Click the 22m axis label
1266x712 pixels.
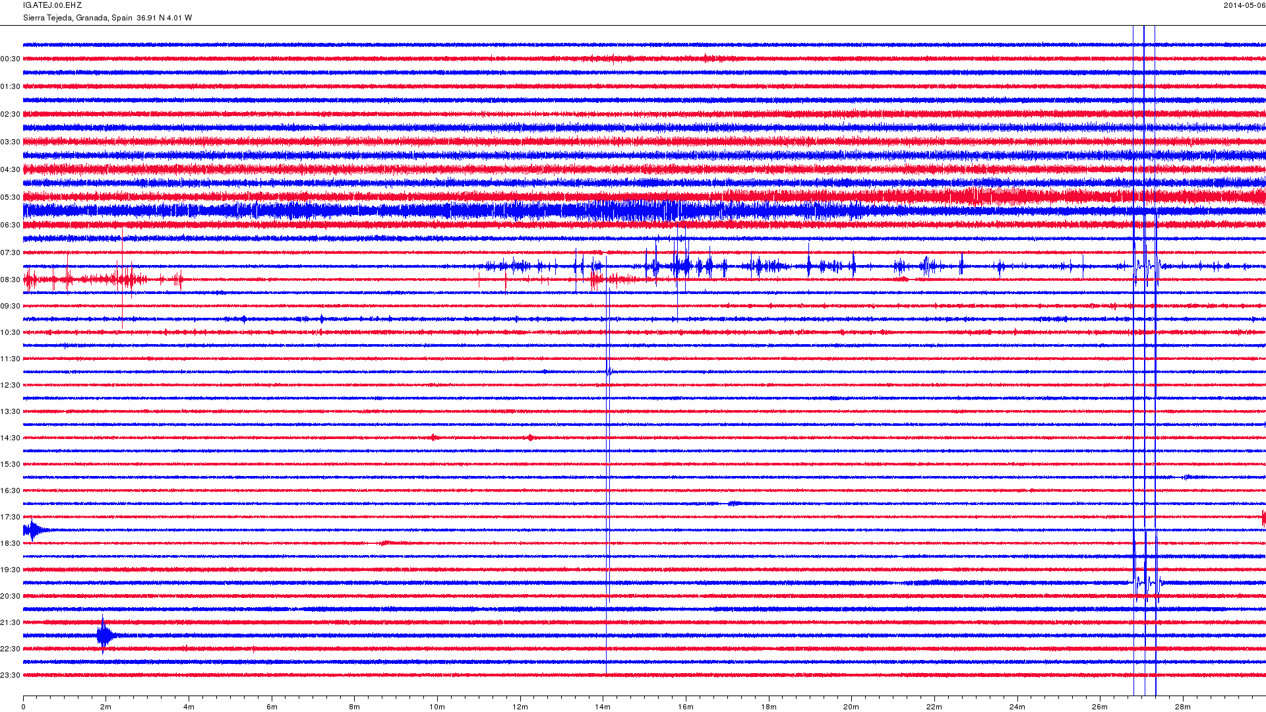click(934, 707)
